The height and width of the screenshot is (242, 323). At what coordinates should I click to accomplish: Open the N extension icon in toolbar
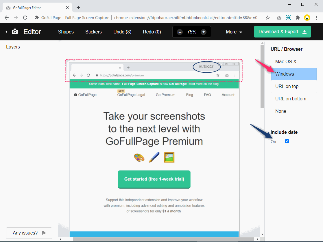(289, 18)
